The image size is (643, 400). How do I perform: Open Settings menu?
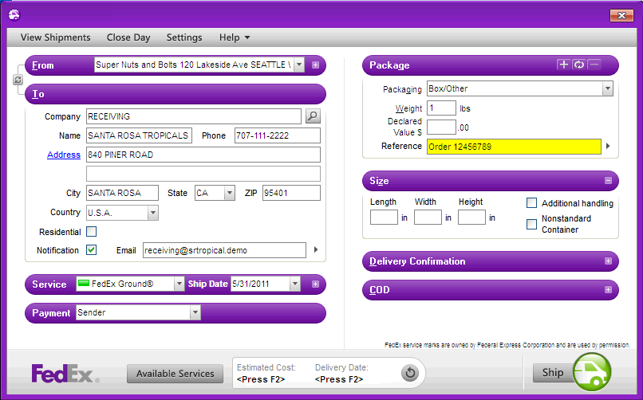[x=184, y=37]
